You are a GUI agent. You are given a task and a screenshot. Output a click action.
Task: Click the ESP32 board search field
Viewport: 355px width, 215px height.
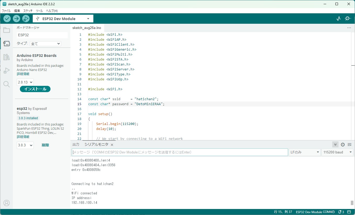point(42,35)
